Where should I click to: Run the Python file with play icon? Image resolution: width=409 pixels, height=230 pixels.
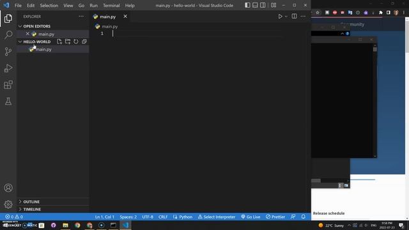click(280, 17)
